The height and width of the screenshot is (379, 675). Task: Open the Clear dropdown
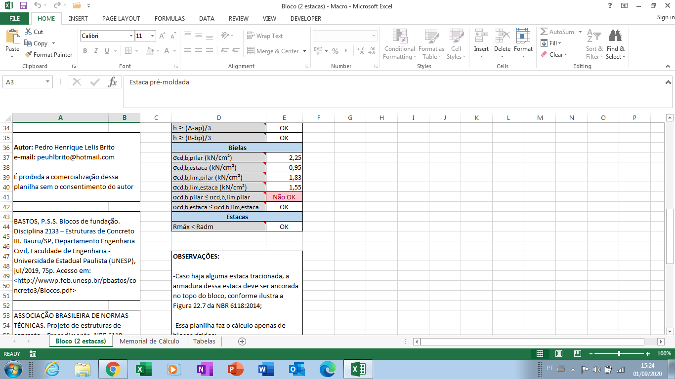(x=554, y=54)
